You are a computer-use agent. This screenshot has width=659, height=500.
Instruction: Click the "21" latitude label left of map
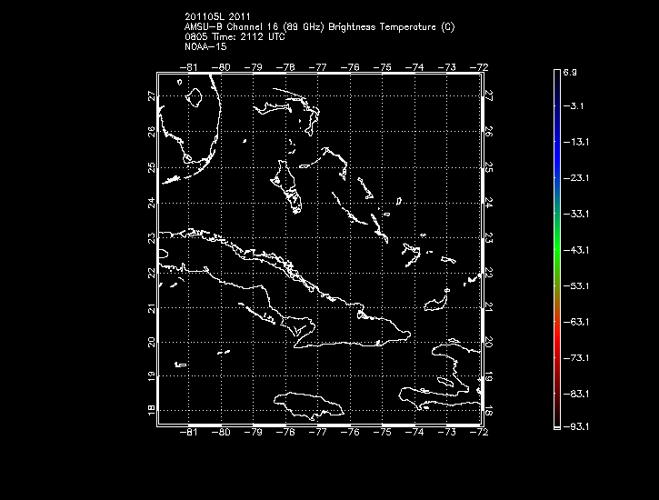(x=151, y=308)
